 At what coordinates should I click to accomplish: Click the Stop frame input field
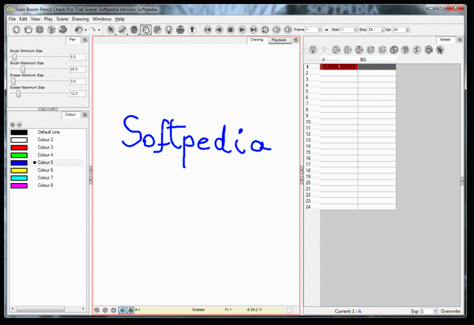(374, 29)
